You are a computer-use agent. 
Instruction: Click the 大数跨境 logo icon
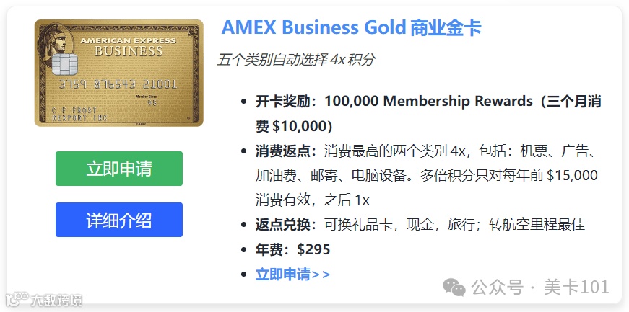[x=17, y=299]
